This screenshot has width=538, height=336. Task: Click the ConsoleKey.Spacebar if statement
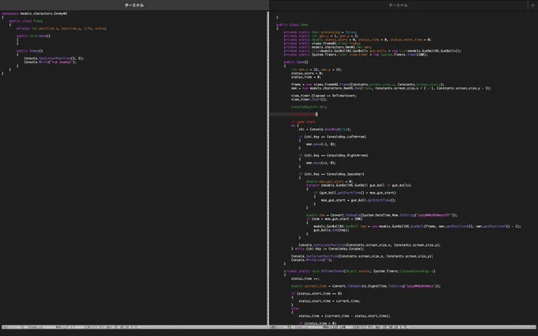click(331, 174)
